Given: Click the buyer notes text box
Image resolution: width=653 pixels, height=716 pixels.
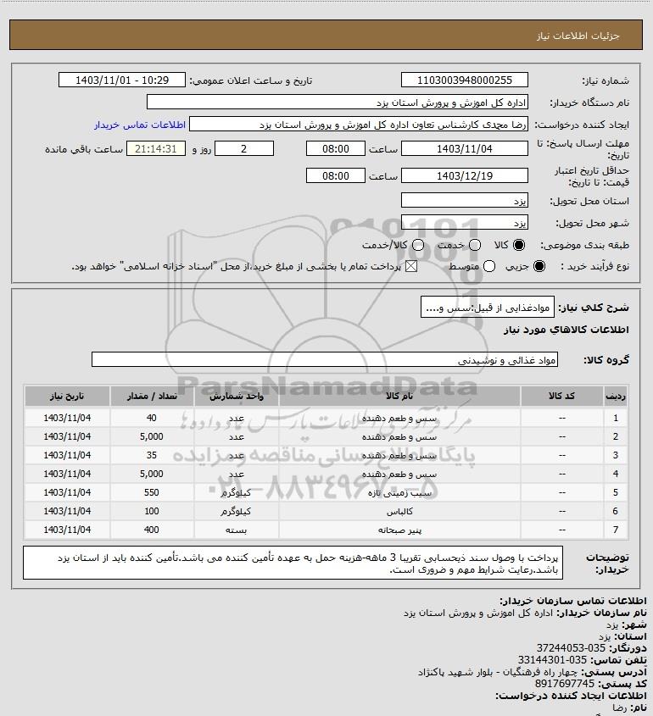Looking at the screenshot, I should pos(293,563).
